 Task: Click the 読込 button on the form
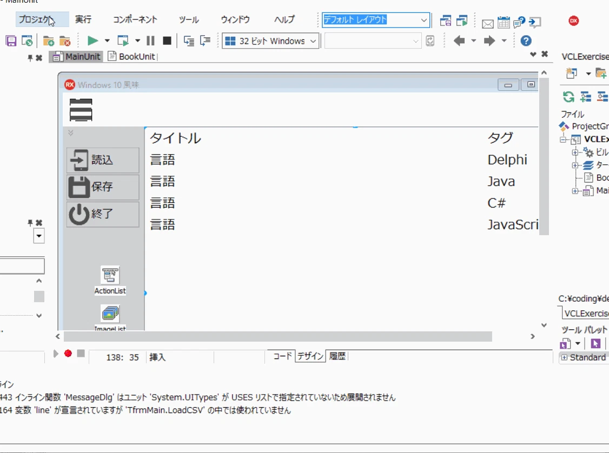(x=103, y=160)
